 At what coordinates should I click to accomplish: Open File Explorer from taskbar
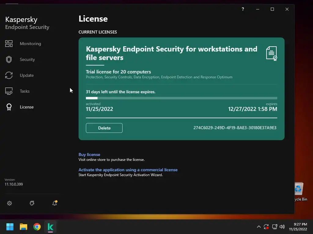[23, 227]
